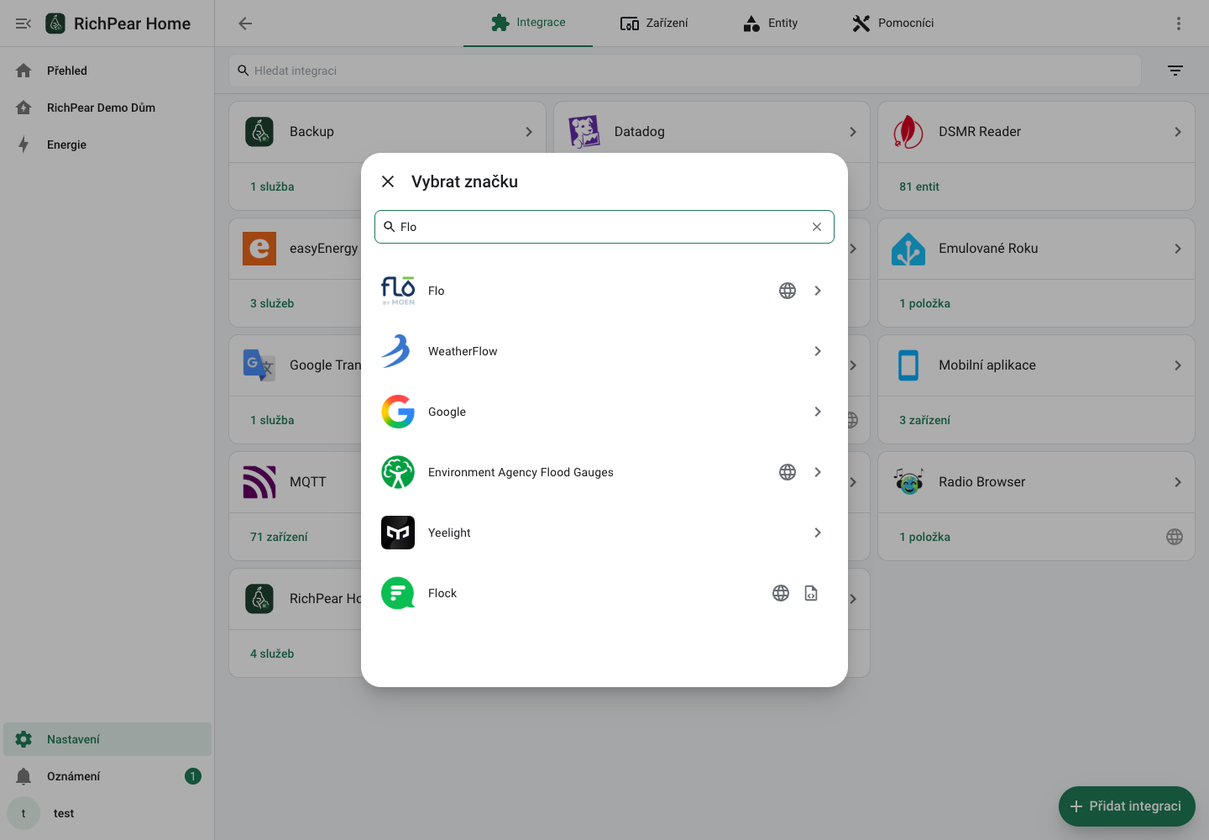Open 1 služba link under Backup
The image size is (1209, 840).
coord(272,186)
